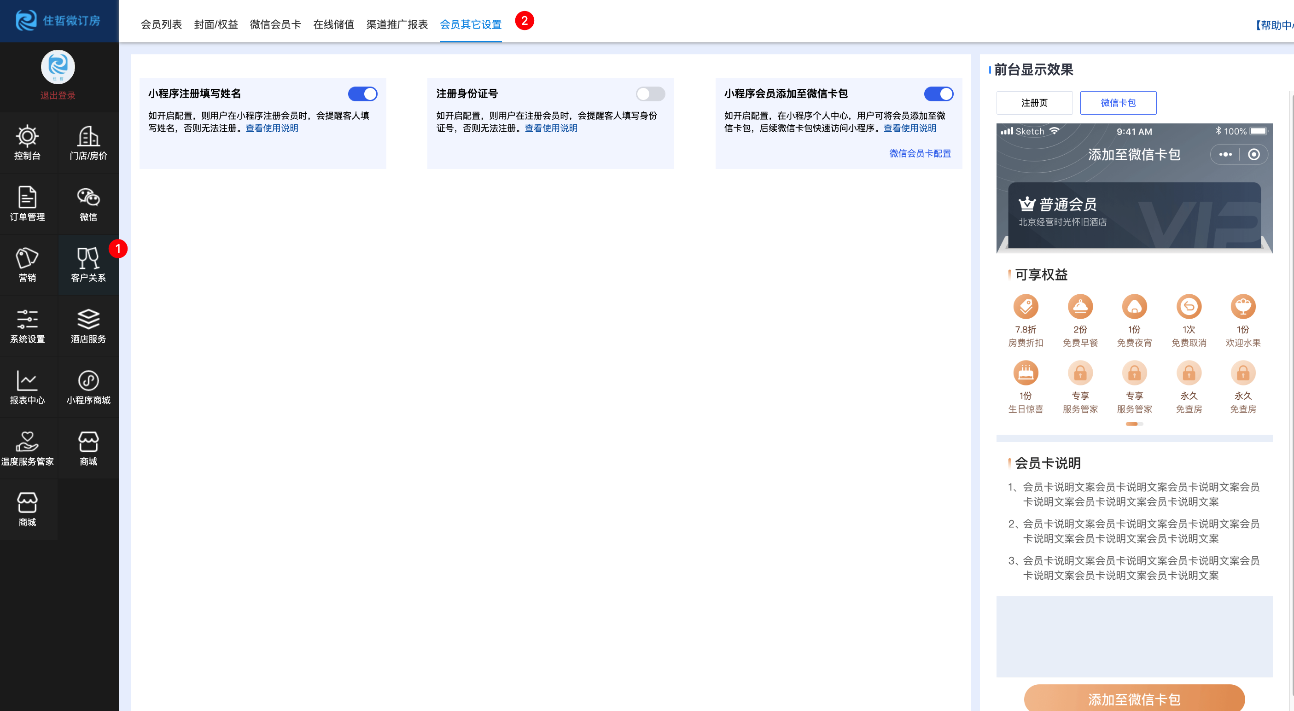Enable the 注册身份证号 switch
1294x711 pixels.
pos(650,94)
